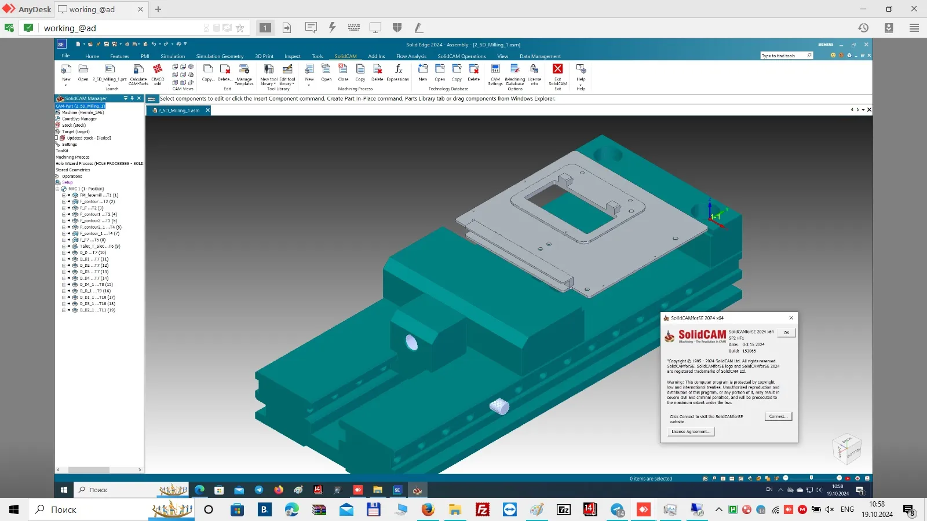The image size is (927, 521).
Task: Expand the D_D2_1 T11 (19) operation
Action: point(63,310)
